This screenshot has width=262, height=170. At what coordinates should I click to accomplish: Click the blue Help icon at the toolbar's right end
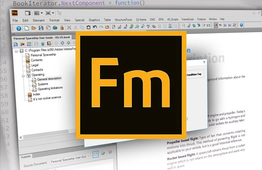(241, 25)
